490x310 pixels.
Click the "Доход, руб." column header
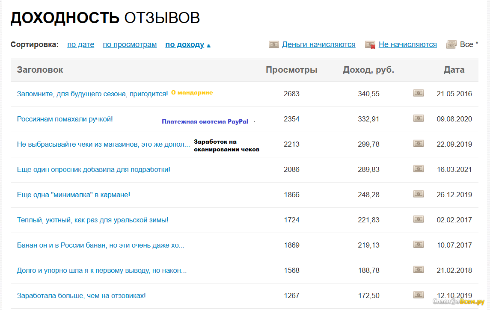[368, 70]
